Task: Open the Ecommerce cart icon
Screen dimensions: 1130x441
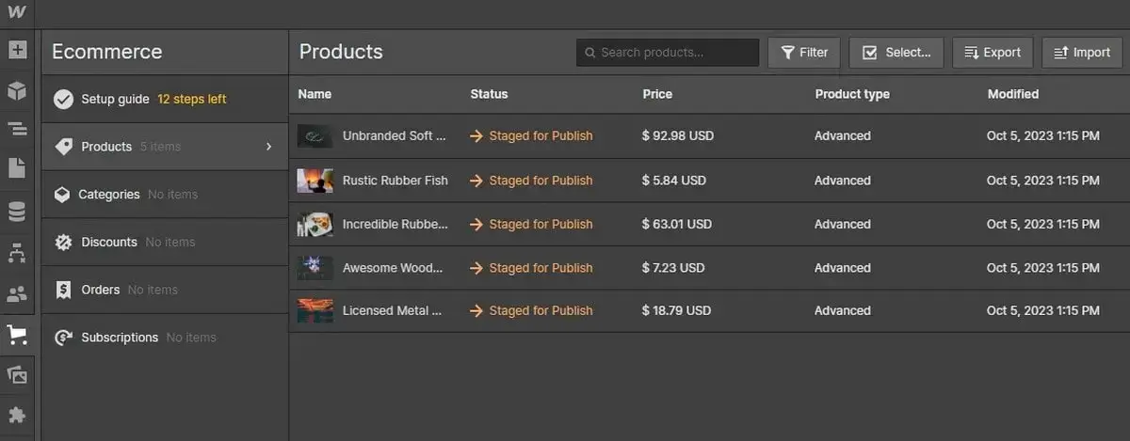Action: pyautogui.click(x=17, y=335)
